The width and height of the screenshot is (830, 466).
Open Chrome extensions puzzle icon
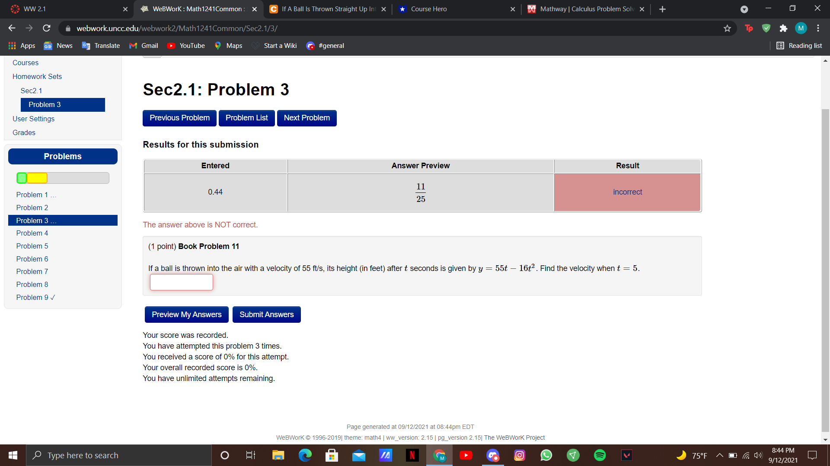point(783,28)
